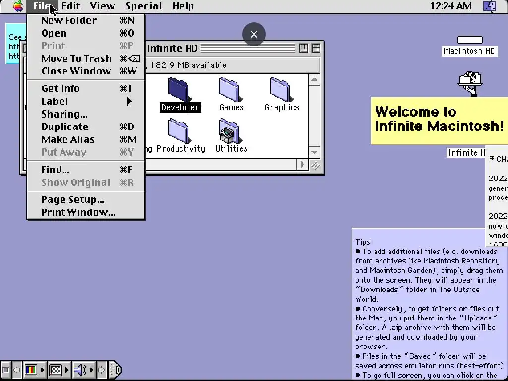
Task: Click the 12:24 AM menu bar clock
Action: pos(450,6)
